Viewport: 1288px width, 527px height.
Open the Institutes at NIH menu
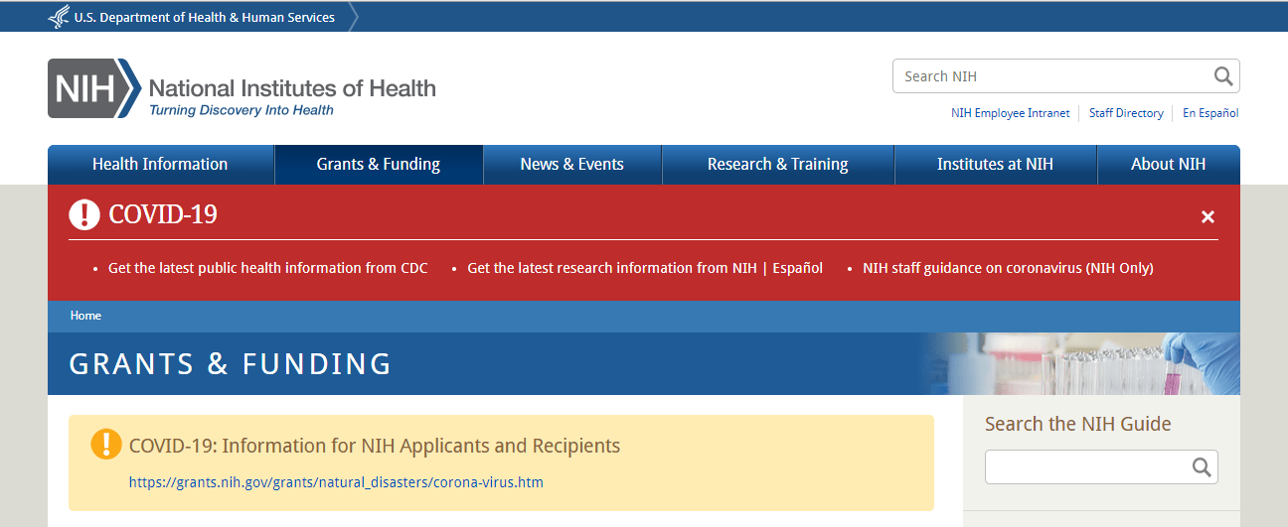(x=995, y=165)
